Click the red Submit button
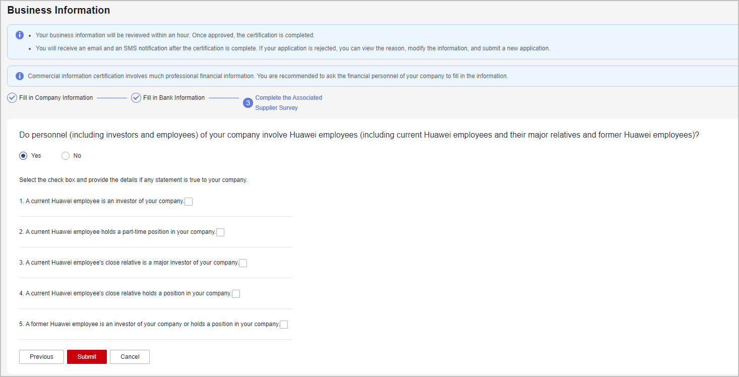The height and width of the screenshot is (377, 739). [87, 357]
